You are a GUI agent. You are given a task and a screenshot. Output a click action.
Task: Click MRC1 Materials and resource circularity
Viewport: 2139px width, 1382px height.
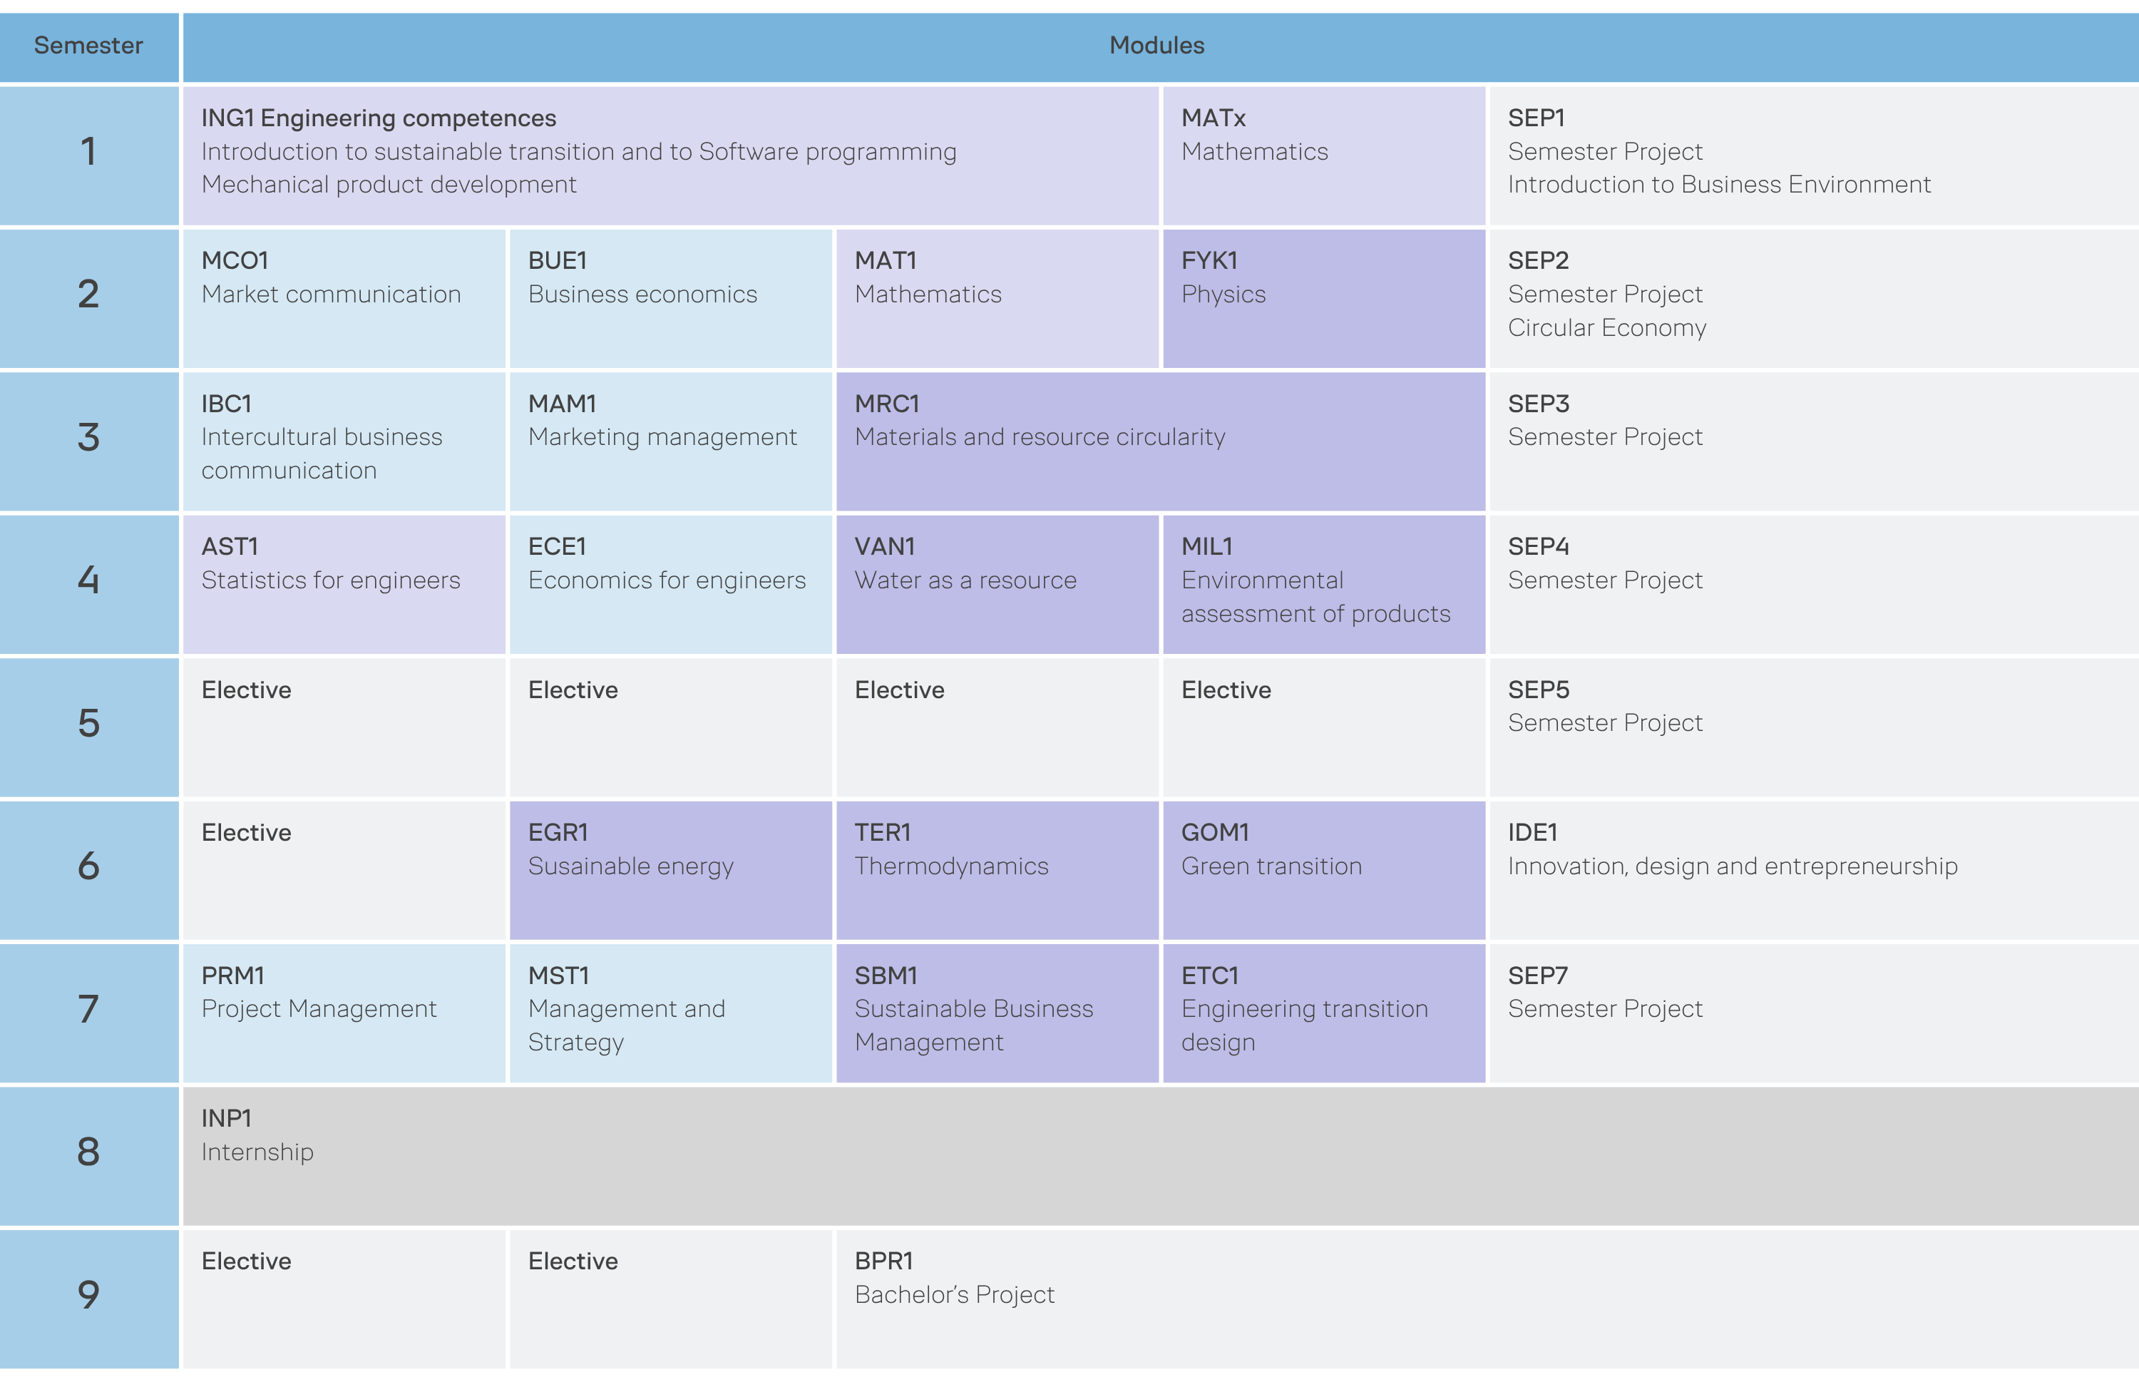pyautogui.click(x=1160, y=441)
